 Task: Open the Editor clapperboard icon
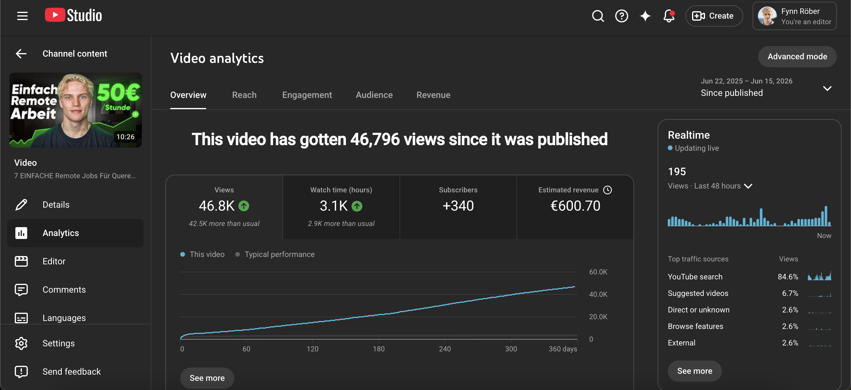click(21, 261)
